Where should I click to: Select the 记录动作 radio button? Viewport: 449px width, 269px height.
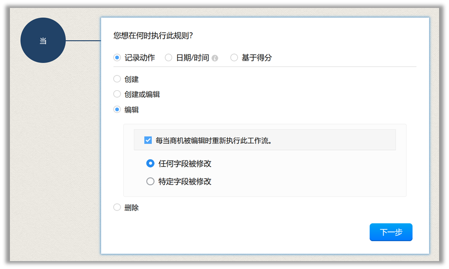[x=117, y=58]
